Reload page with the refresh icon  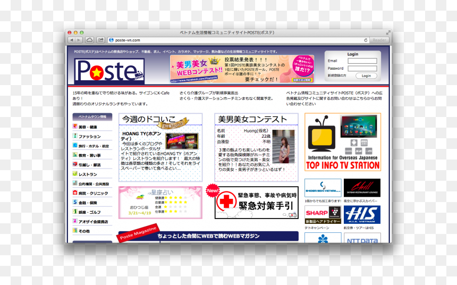point(366,40)
